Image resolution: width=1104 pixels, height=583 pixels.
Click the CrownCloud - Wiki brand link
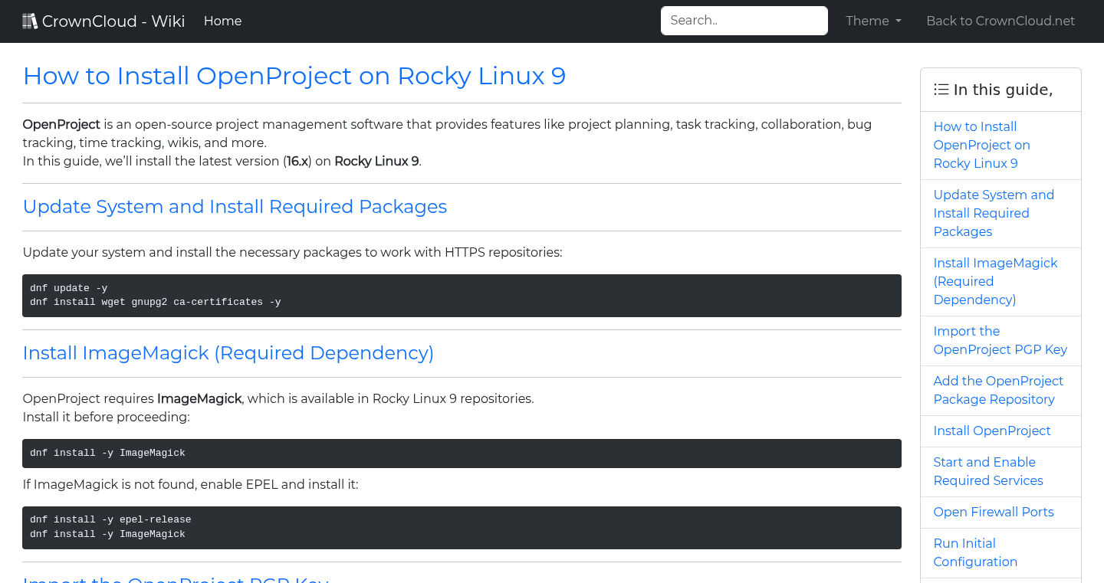103,21
